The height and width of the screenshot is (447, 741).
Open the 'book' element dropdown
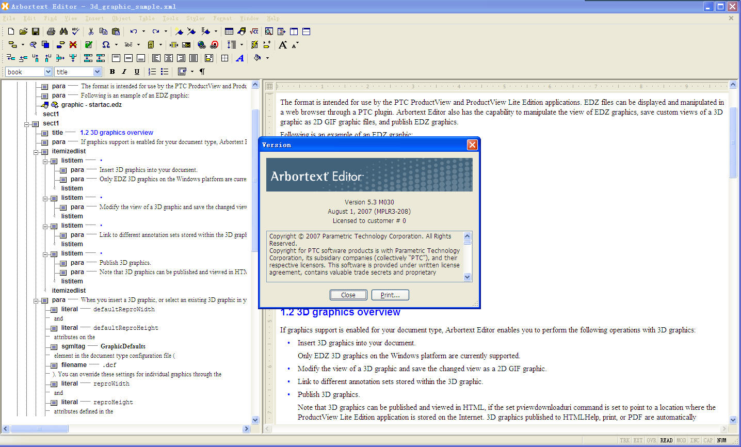[x=49, y=72]
